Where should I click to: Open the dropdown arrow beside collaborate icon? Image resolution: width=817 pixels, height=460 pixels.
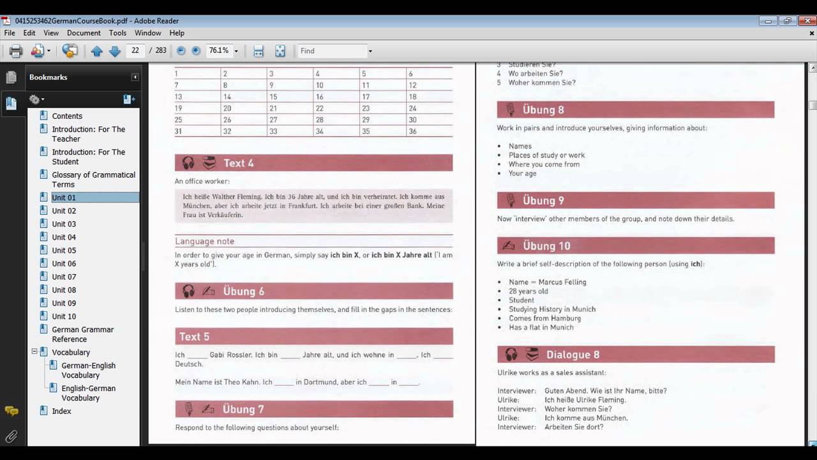49,51
